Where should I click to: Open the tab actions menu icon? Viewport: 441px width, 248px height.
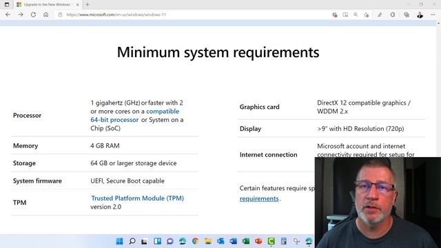point(7,5)
